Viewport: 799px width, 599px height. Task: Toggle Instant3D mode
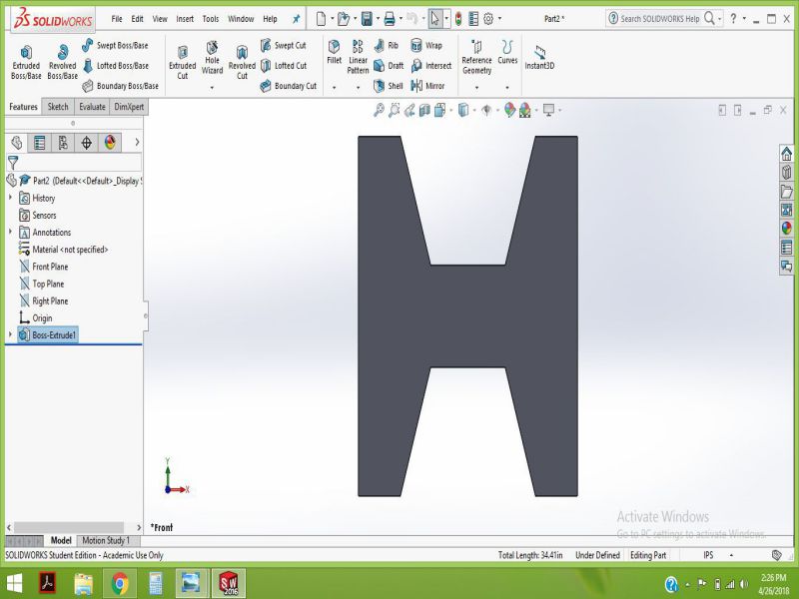click(x=539, y=57)
